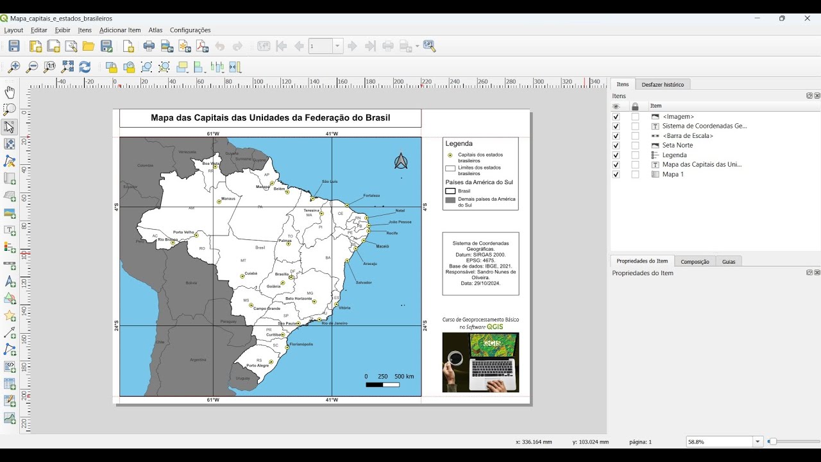Open the zoom level dropdown arrow
Screen dimensions: 821x462
758,441
